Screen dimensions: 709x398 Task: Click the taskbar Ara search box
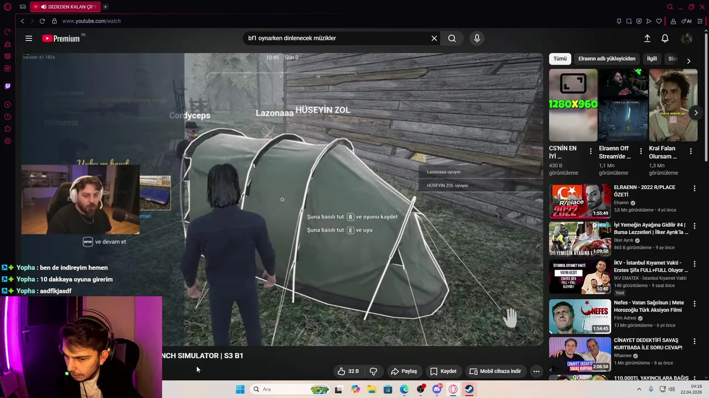pyautogui.click(x=289, y=389)
